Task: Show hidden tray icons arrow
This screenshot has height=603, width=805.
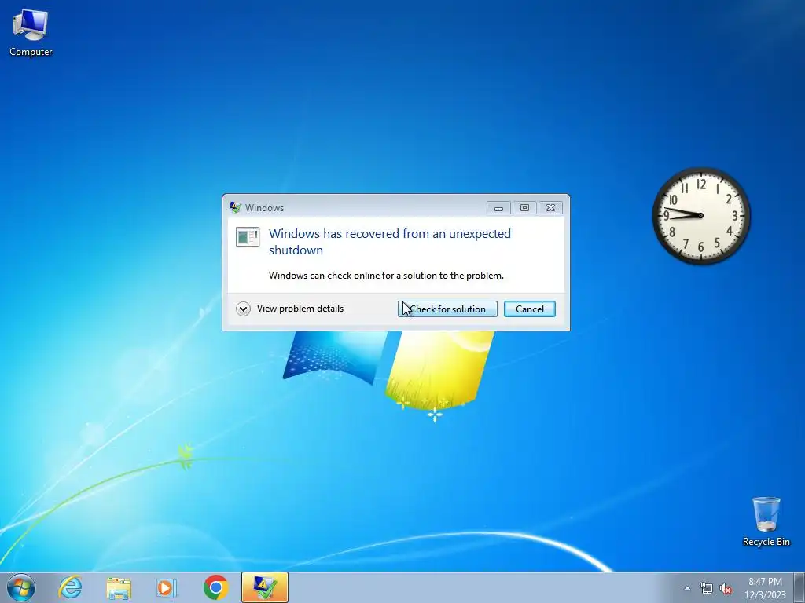Action: 687,589
